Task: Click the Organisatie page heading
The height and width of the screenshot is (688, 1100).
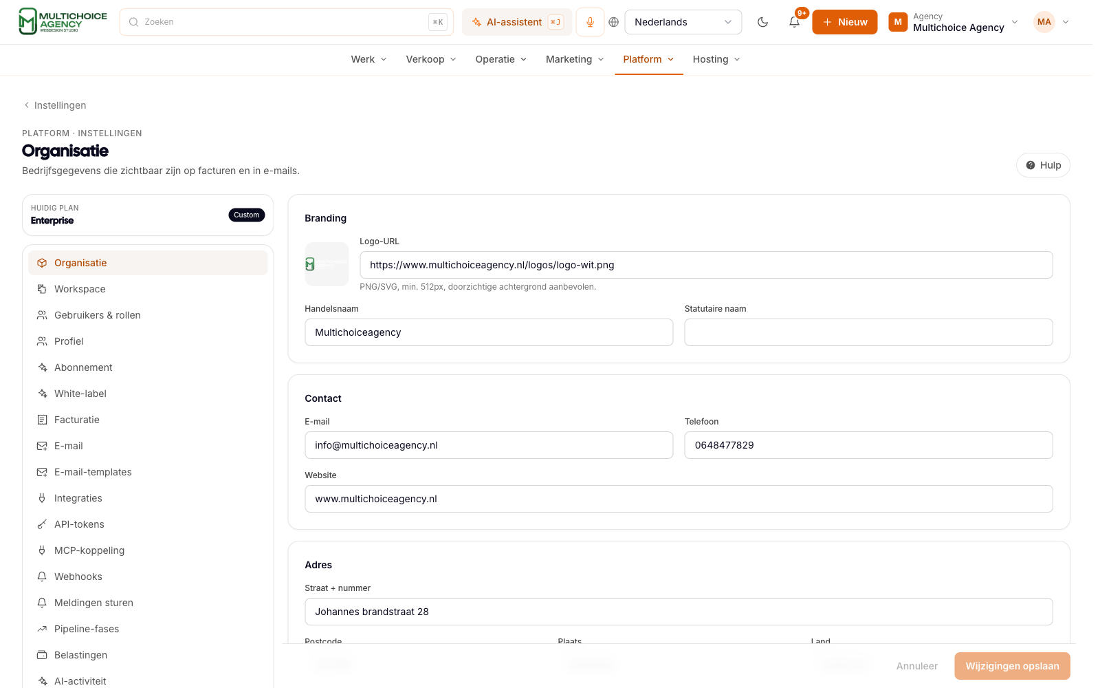Action: pyautogui.click(x=65, y=151)
